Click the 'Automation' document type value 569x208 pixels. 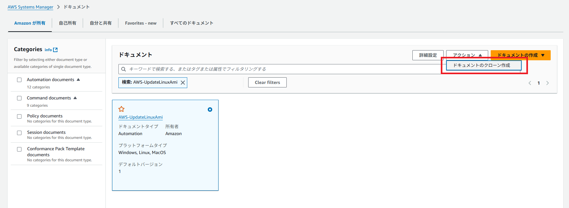pos(130,134)
